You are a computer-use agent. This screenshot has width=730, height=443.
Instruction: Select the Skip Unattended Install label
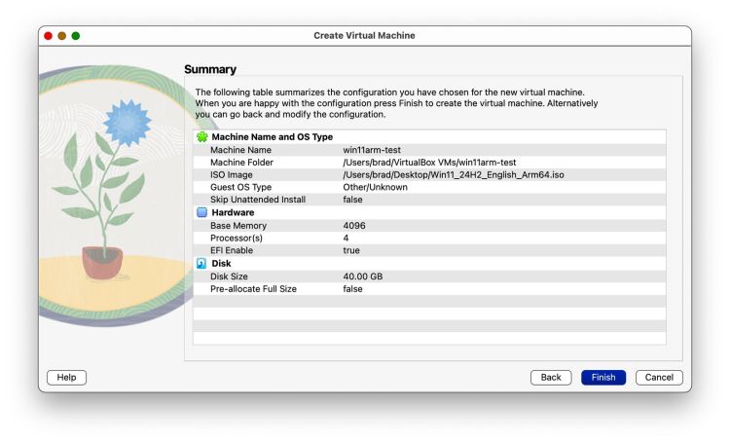click(258, 200)
